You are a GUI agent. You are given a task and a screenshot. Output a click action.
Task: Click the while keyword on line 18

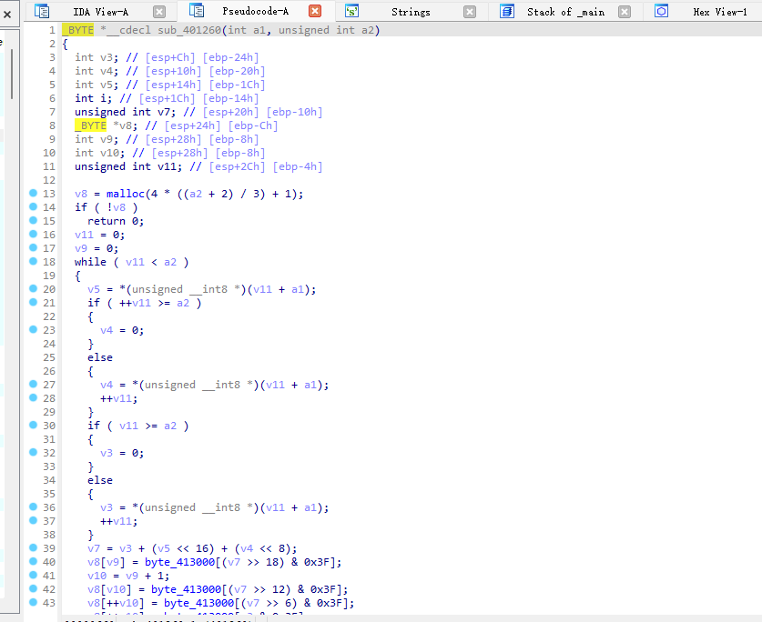pos(90,262)
